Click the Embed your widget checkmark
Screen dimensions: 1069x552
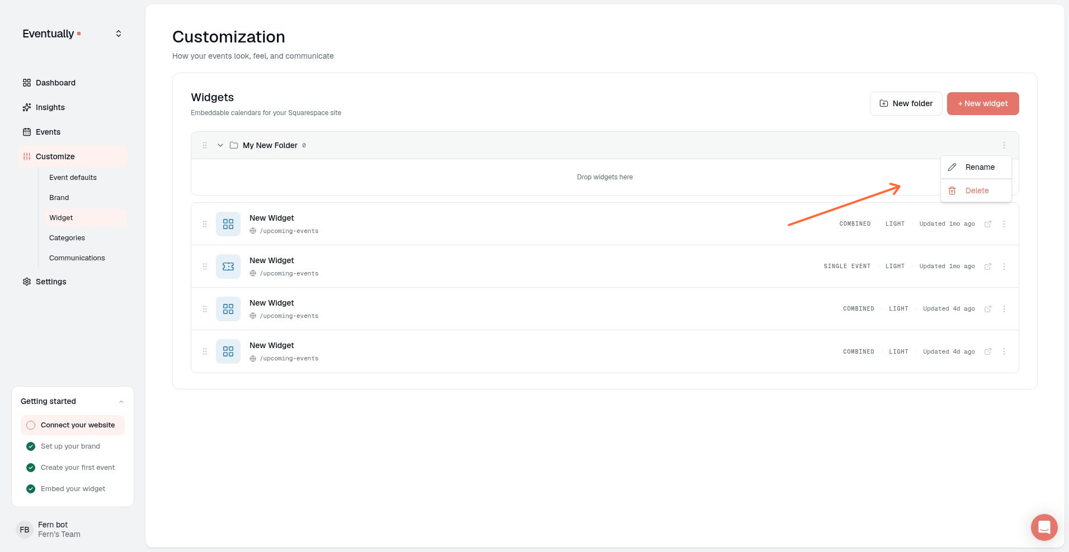click(x=31, y=489)
